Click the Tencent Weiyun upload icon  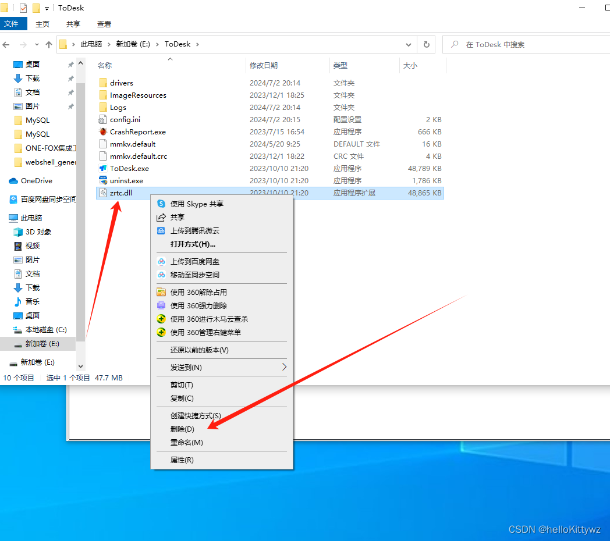pyautogui.click(x=161, y=230)
